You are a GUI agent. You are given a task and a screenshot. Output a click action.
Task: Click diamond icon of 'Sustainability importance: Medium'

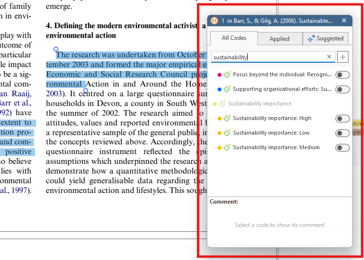coord(227,148)
